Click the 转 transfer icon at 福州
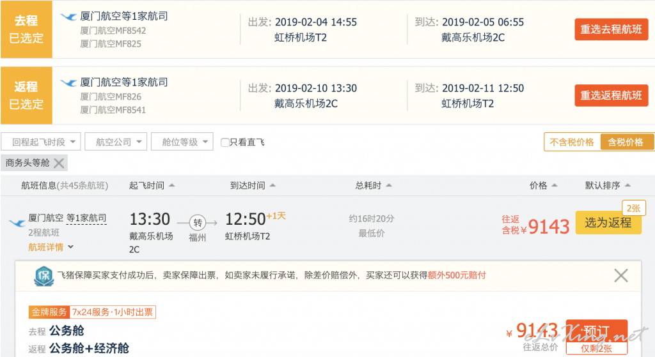 coord(198,223)
